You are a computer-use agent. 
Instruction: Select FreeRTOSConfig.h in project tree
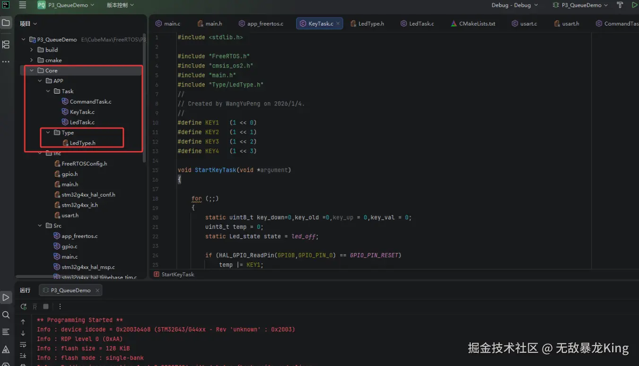81,164
